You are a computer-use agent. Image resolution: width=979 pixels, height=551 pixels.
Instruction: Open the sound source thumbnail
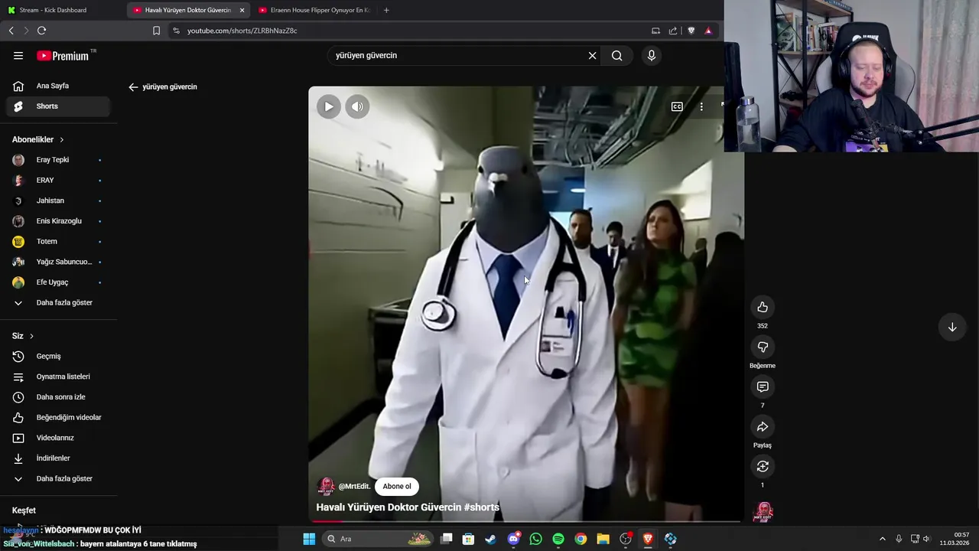[763, 511]
